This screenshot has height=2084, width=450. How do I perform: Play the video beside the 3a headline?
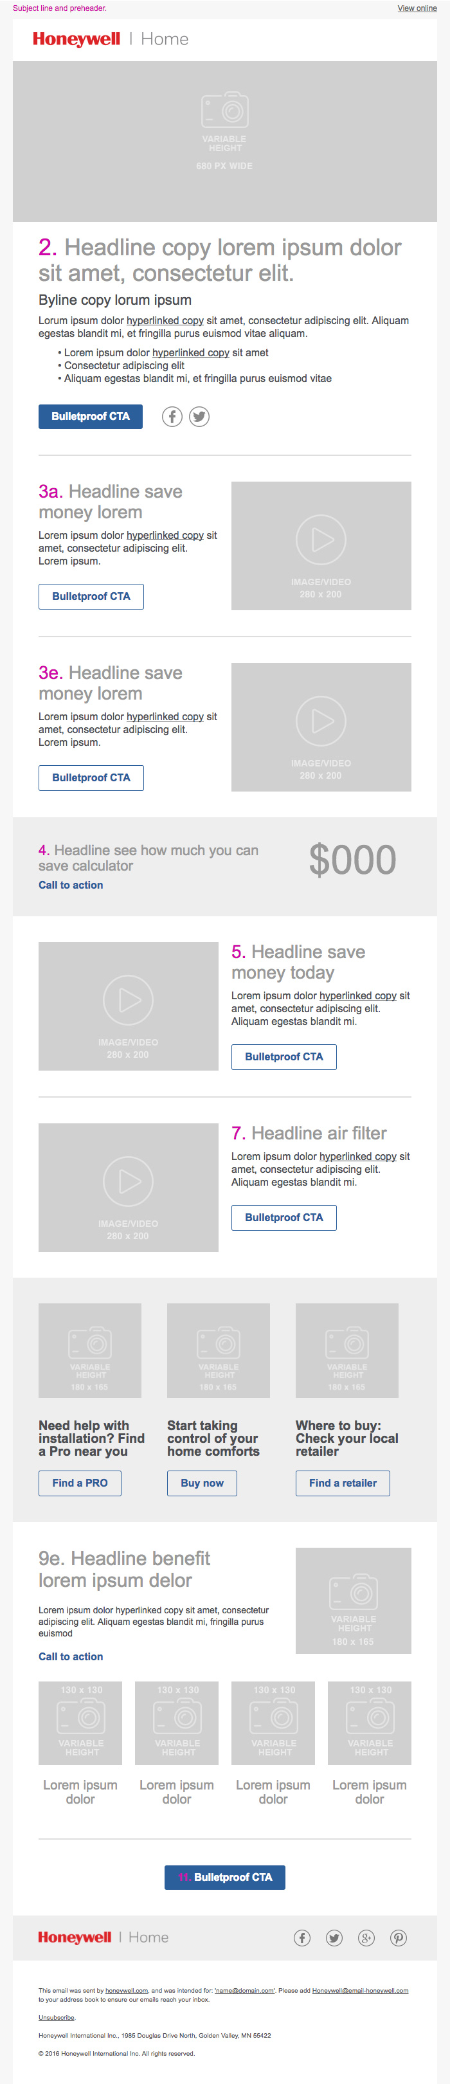point(321,539)
